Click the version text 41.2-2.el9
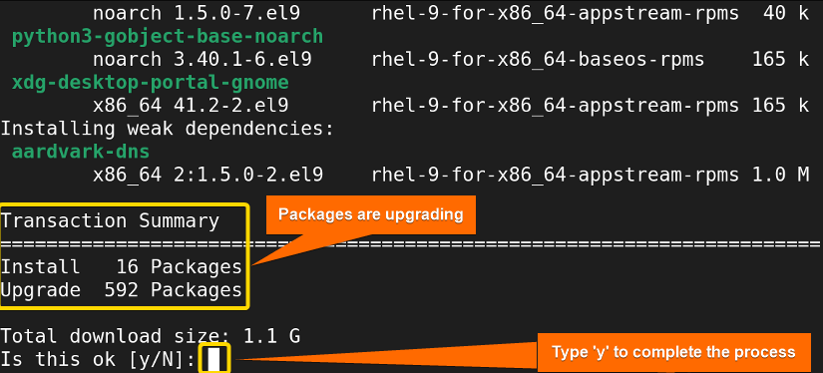 (x=231, y=106)
